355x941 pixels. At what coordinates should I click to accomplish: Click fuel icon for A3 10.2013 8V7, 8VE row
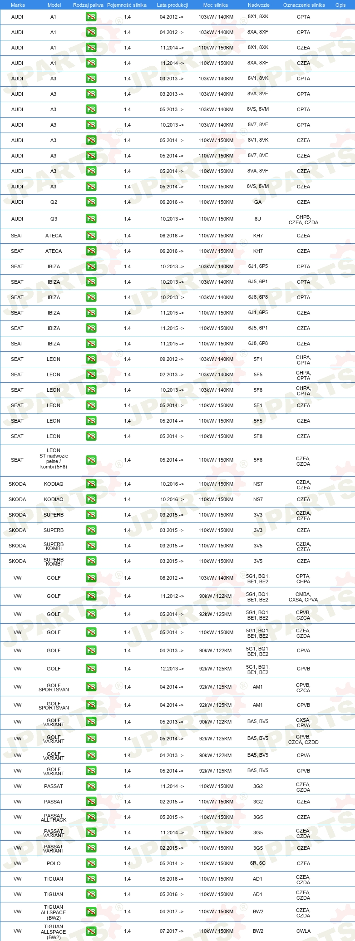(91, 125)
